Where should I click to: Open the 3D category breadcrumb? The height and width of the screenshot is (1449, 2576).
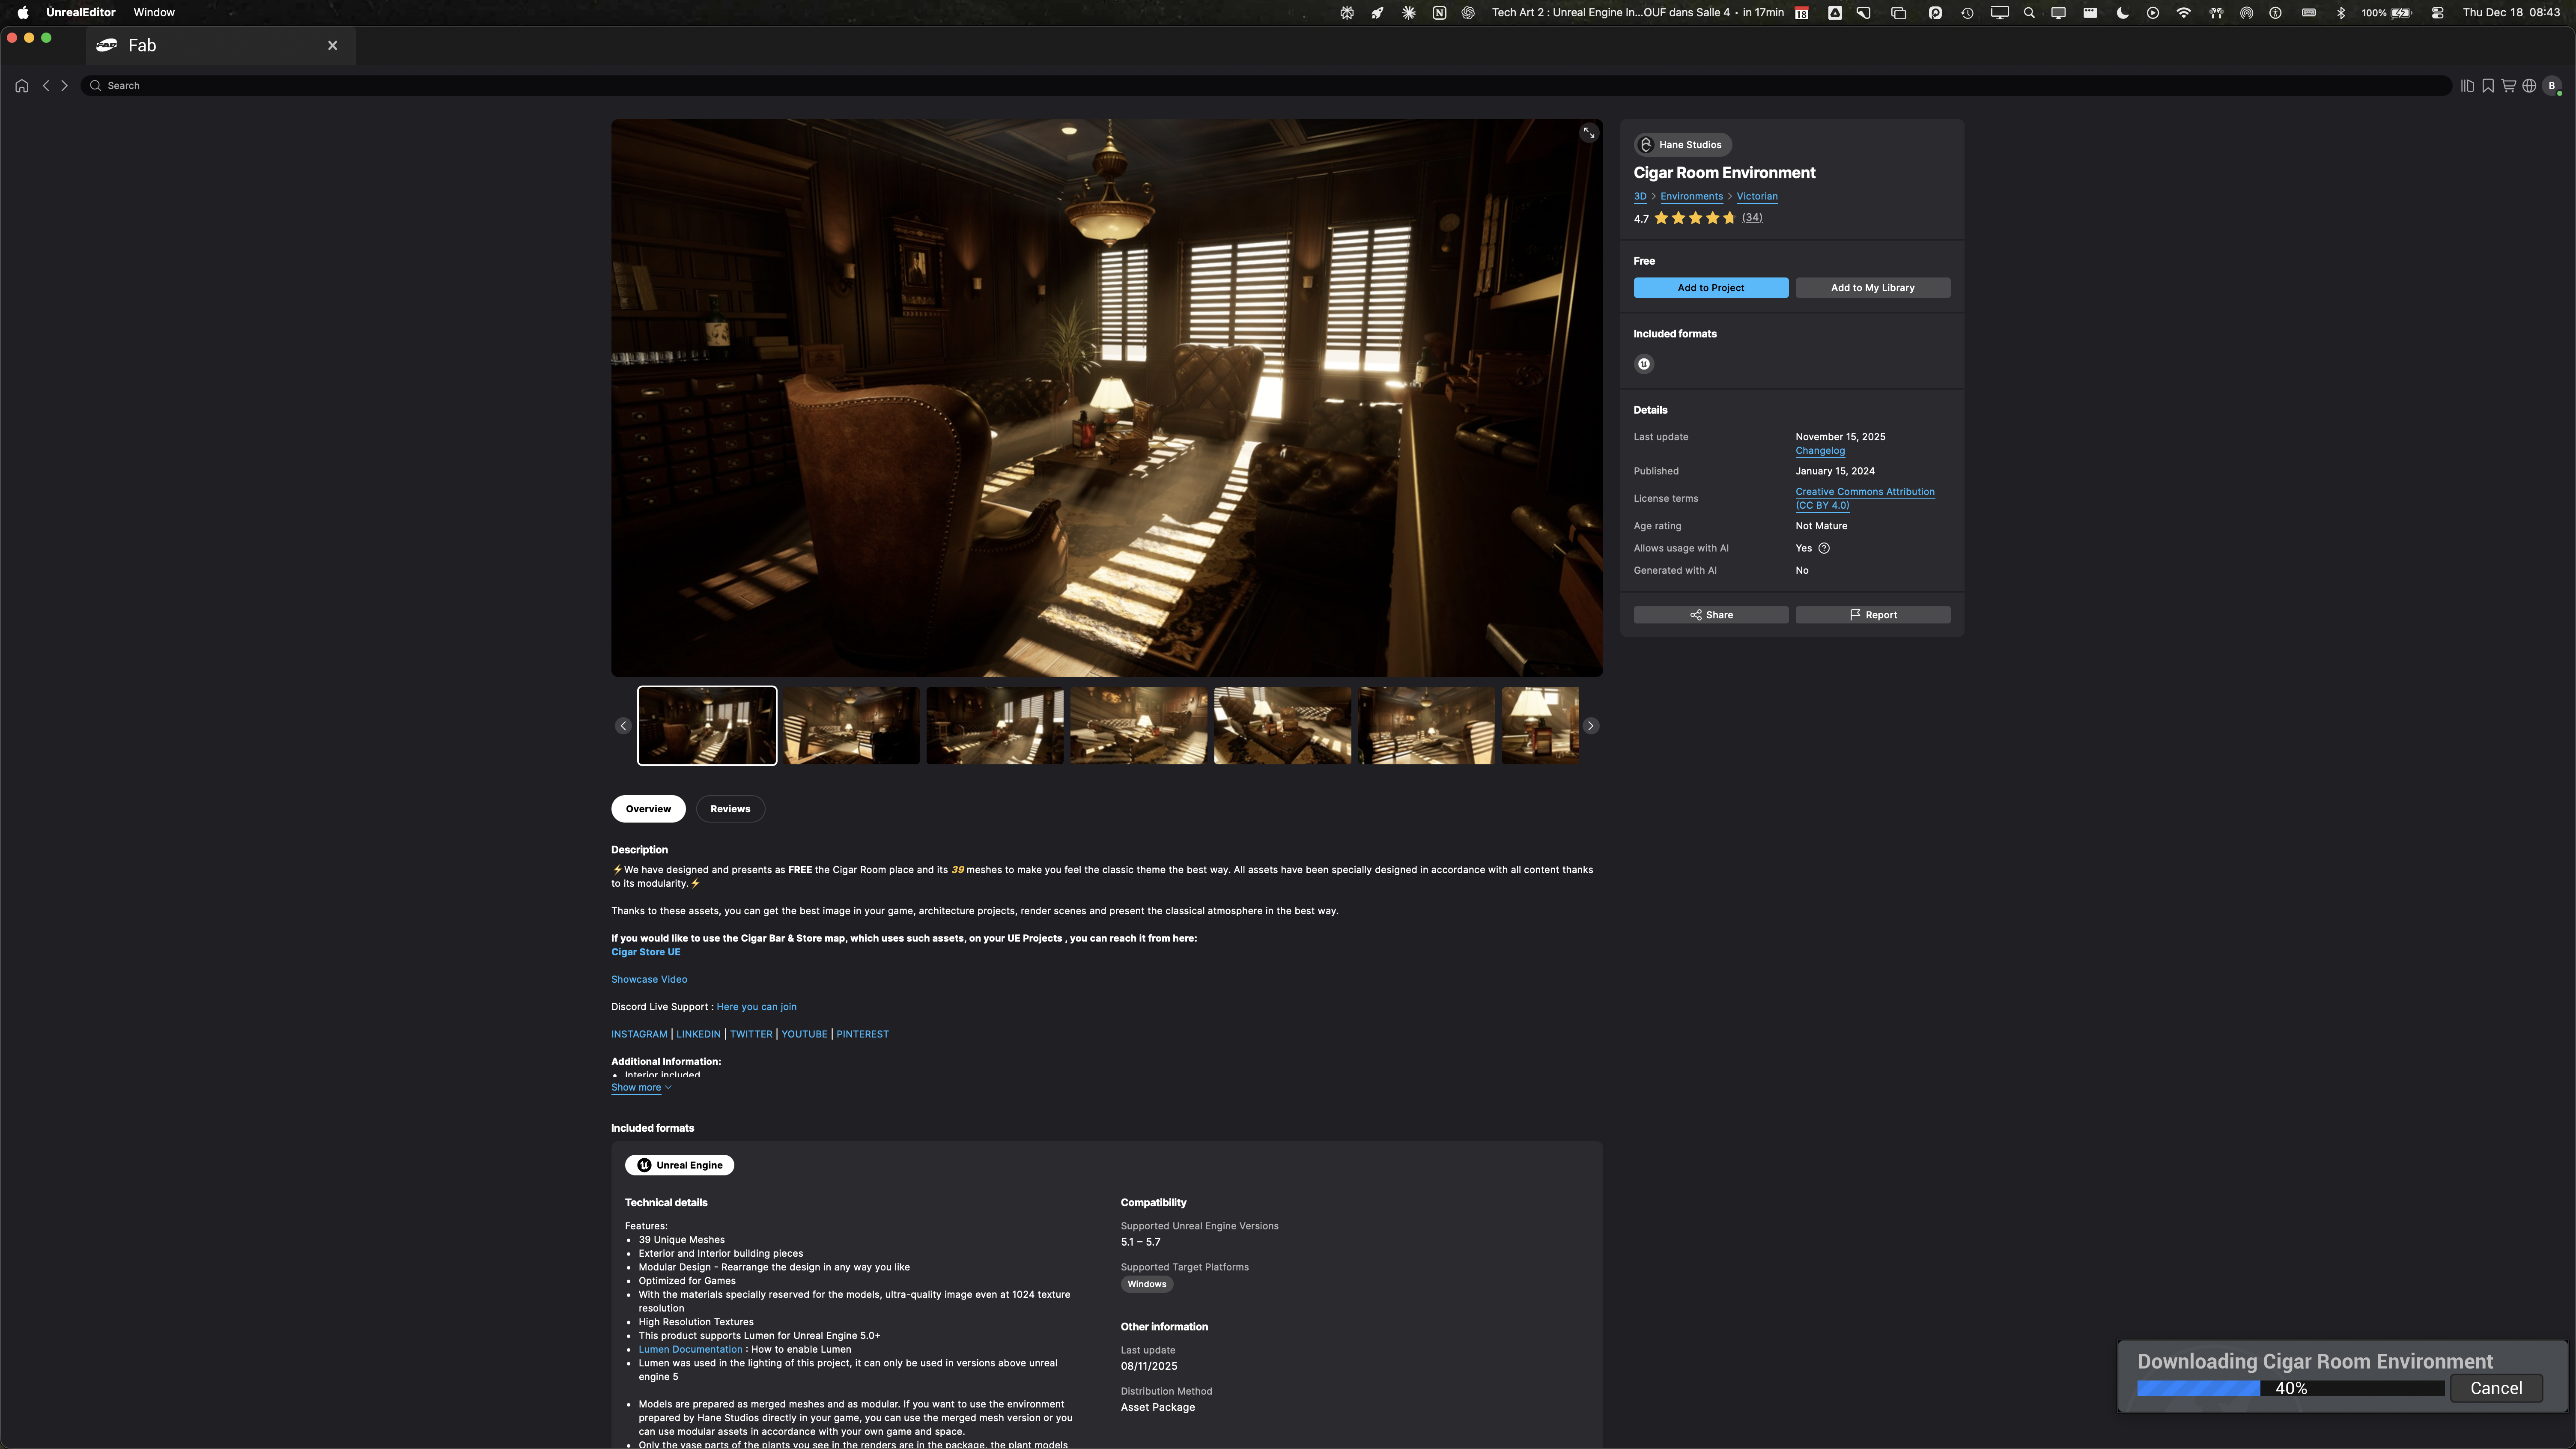(x=1640, y=196)
